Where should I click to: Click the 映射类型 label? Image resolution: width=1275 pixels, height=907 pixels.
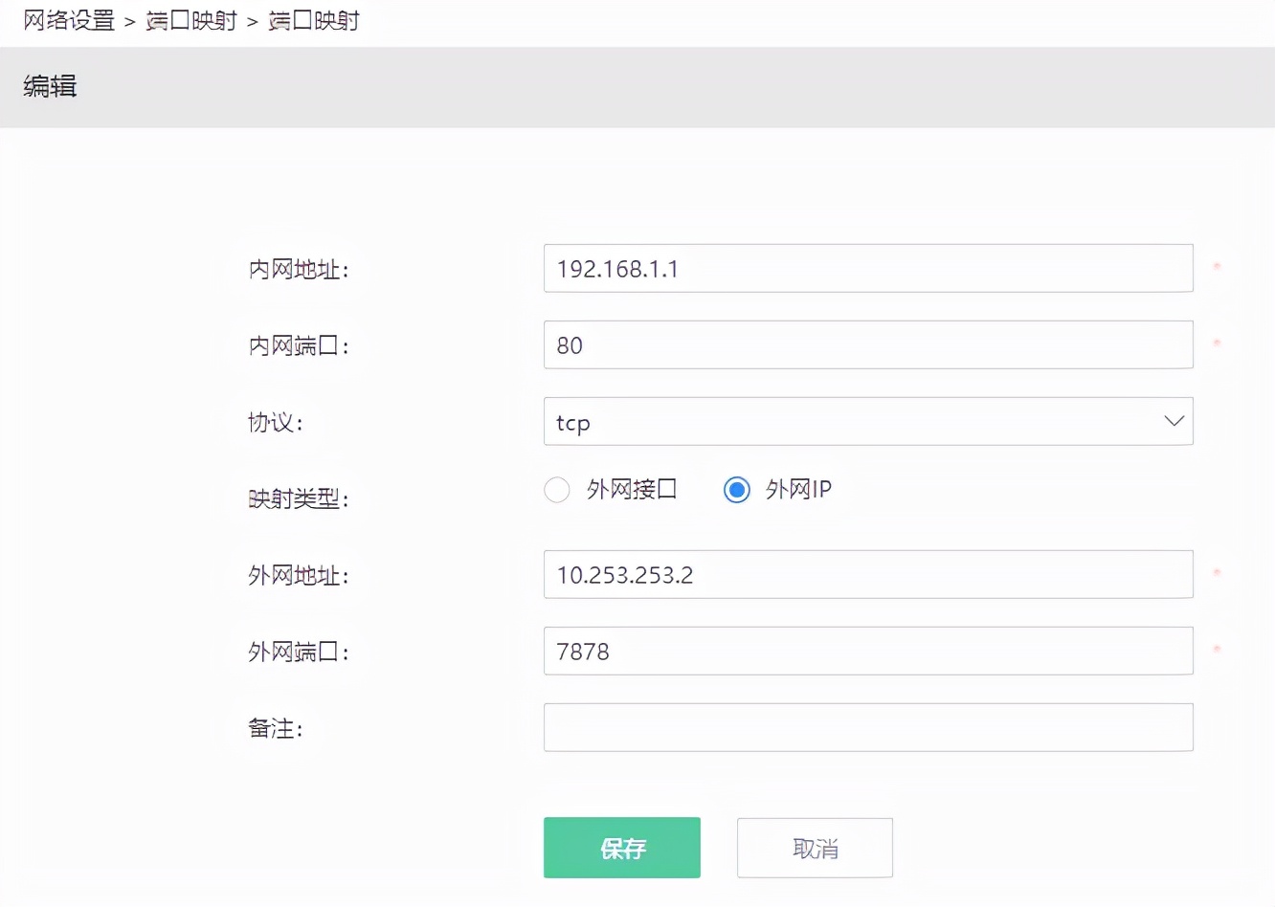(298, 499)
